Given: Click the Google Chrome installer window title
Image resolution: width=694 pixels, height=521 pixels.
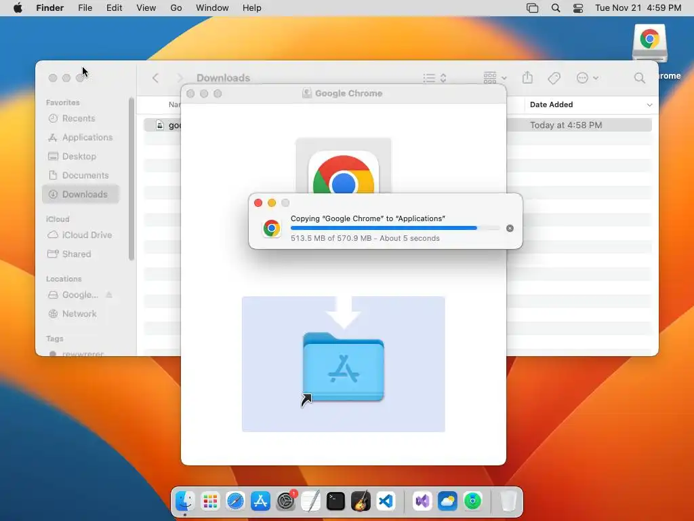Looking at the screenshot, I should coord(348,94).
